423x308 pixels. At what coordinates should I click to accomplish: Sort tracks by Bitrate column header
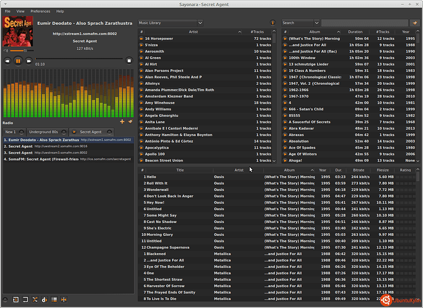point(358,170)
